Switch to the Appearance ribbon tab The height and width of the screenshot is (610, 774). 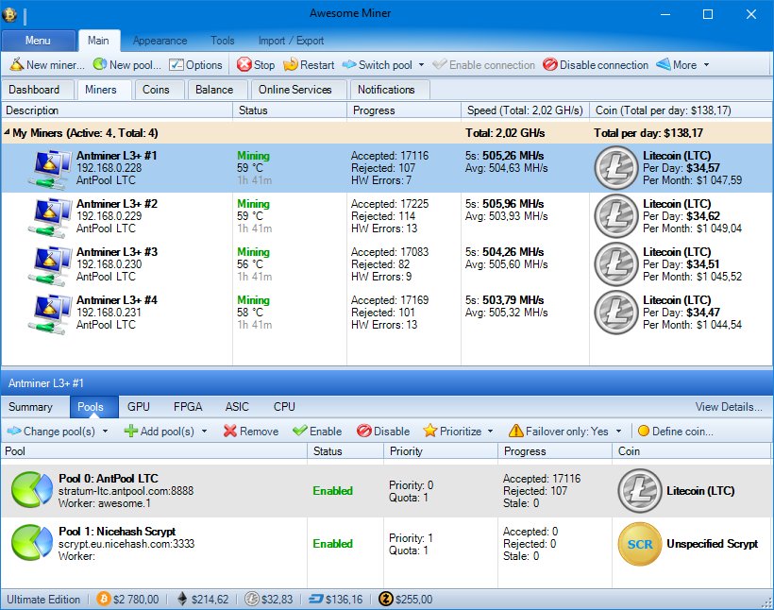(x=160, y=41)
